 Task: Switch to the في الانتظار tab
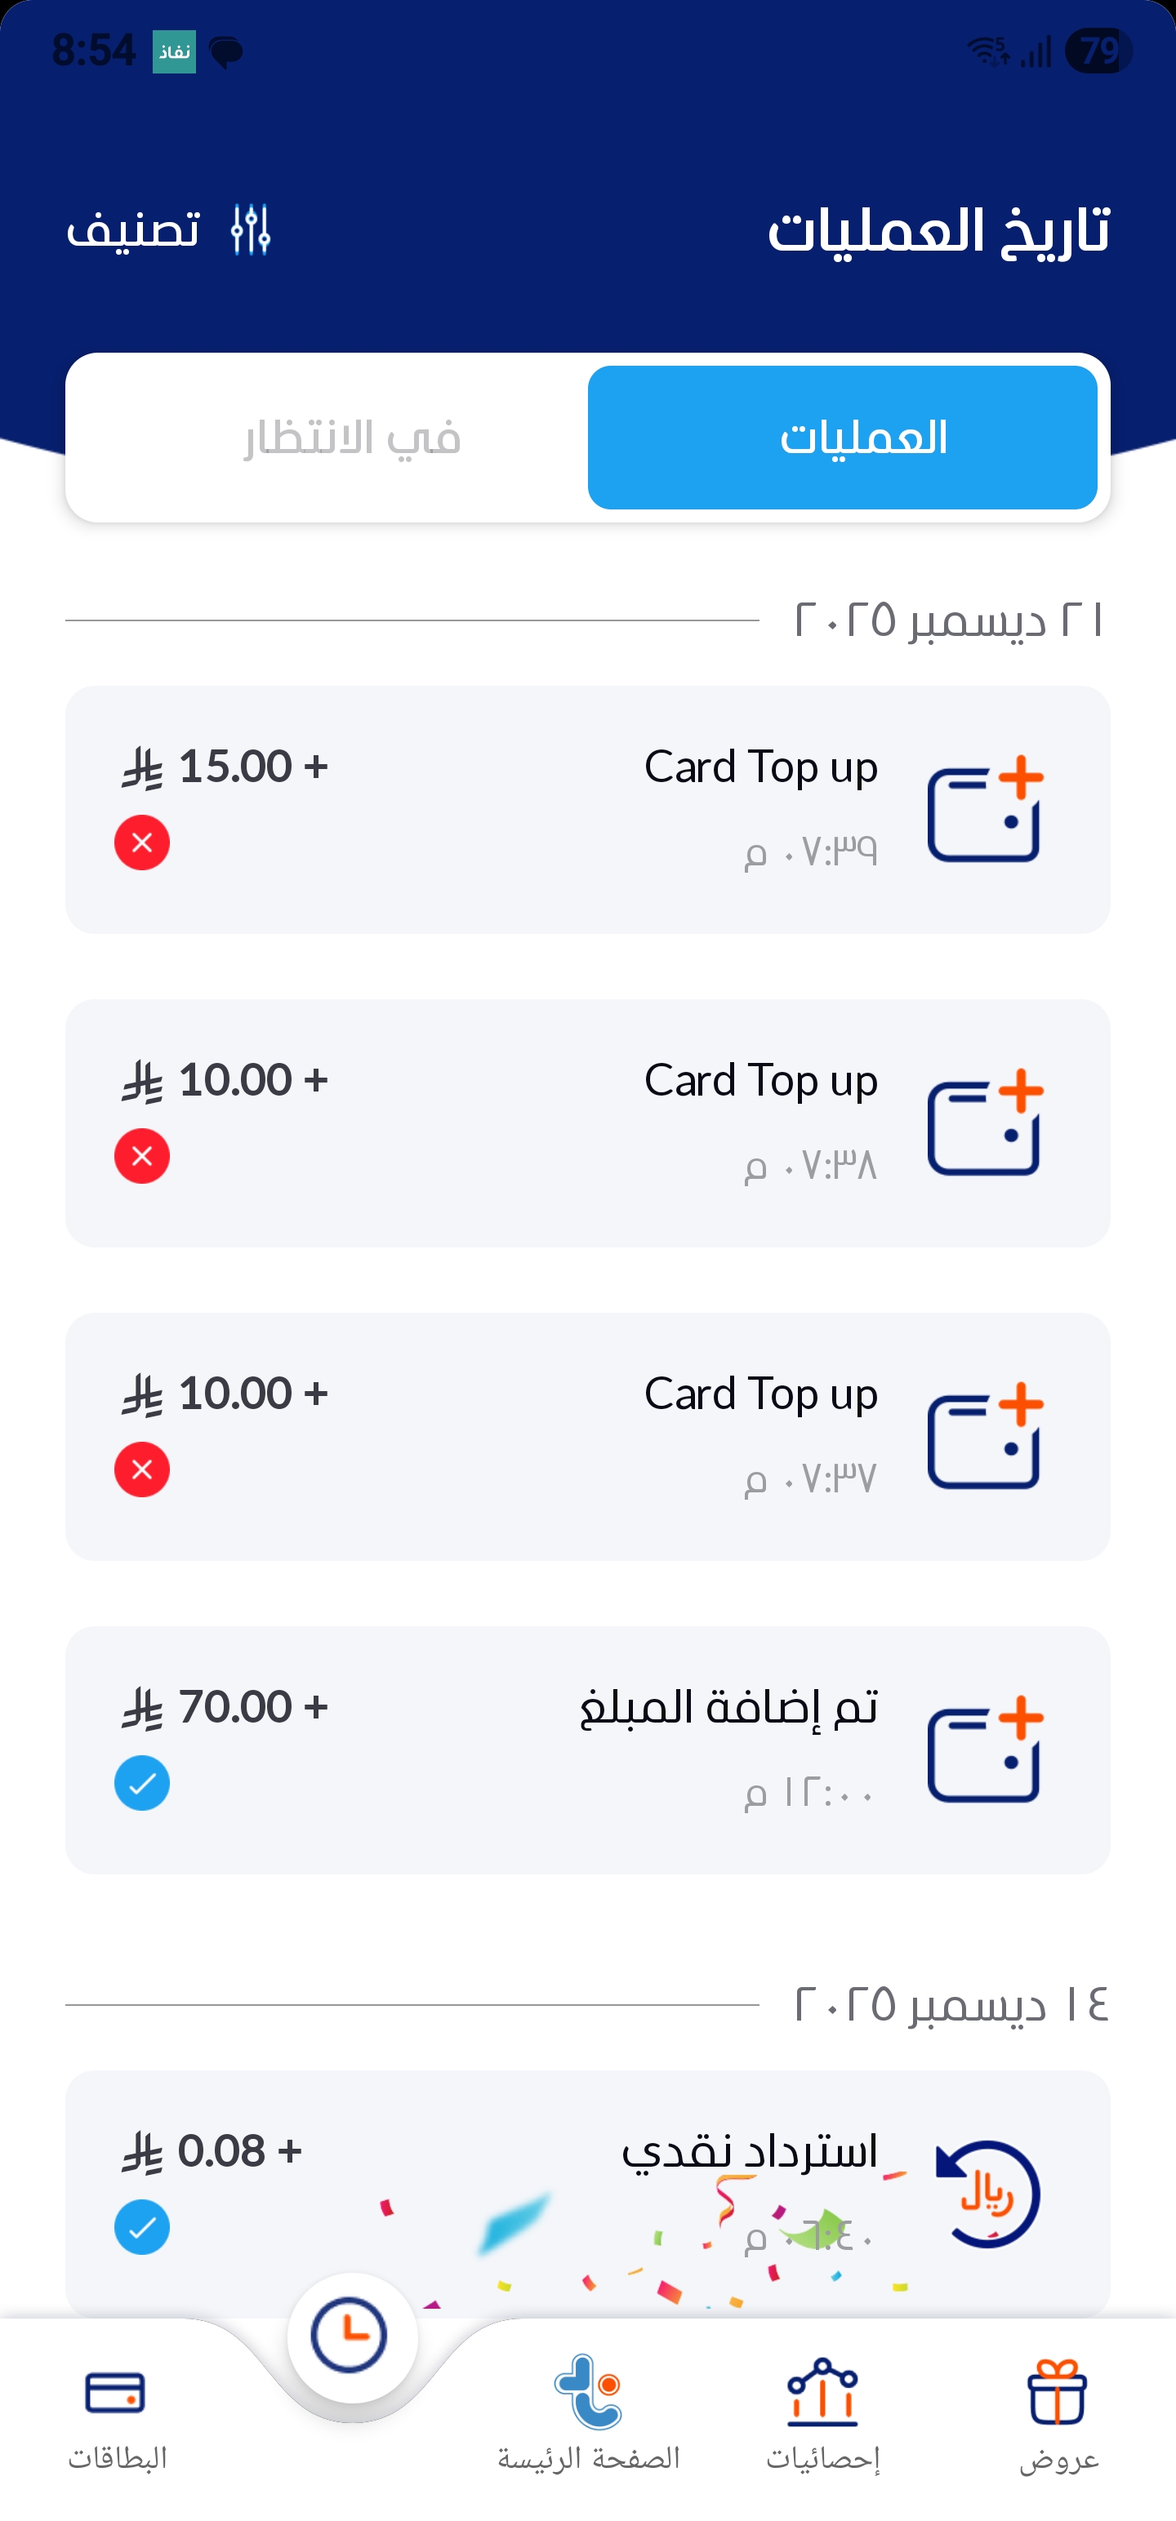353,438
